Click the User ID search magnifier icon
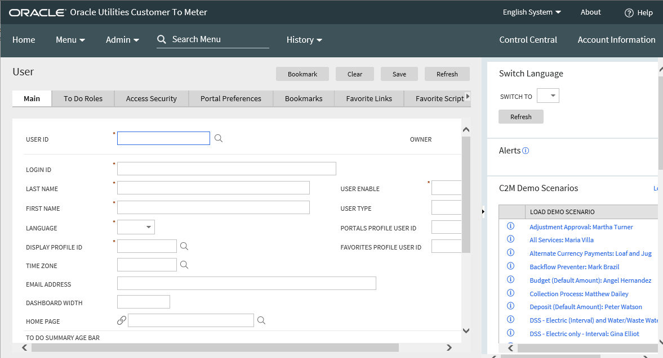Screen dimensions: 663x358 (x=218, y=138)
